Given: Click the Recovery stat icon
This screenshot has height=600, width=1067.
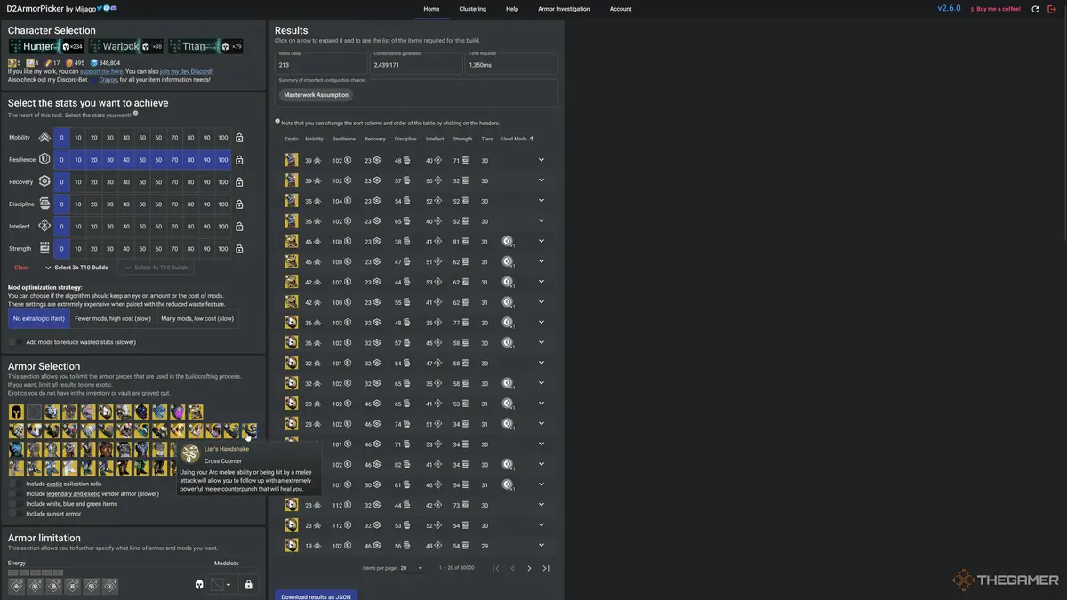Looking at the screenshot, I should click(x=44, y=182).
